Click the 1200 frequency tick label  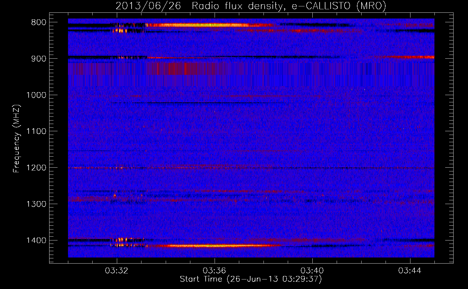[36, 168]
